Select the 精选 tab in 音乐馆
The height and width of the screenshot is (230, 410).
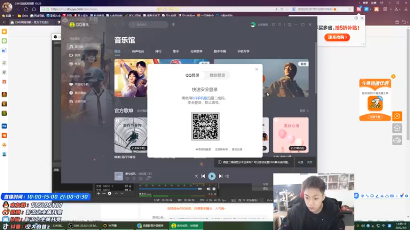pyautogui.click(x=117, y=52)
